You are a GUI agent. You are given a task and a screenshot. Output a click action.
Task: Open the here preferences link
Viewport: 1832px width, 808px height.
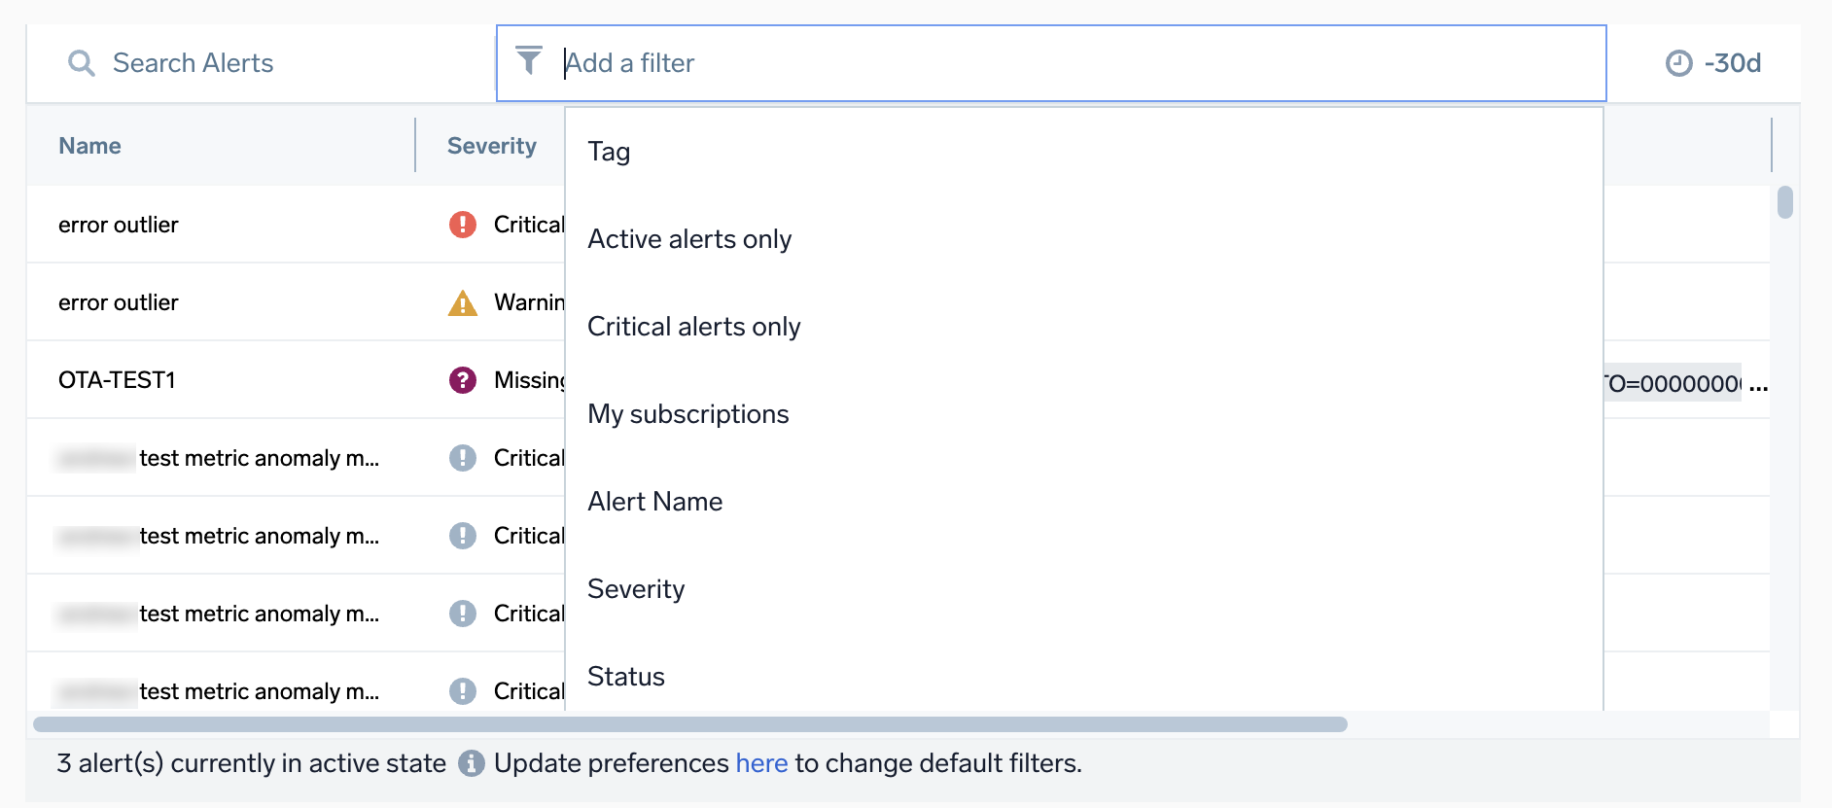click(x=761, y=763)
